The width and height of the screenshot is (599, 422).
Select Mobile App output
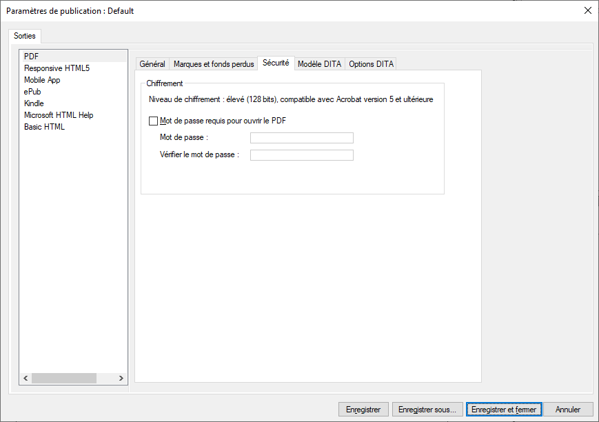click(x=42, y=80)
